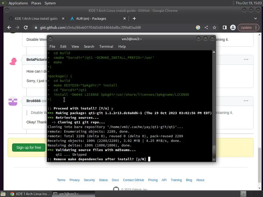Open Blog footer link
Screen dimensions: 263x197
(189, 180)
